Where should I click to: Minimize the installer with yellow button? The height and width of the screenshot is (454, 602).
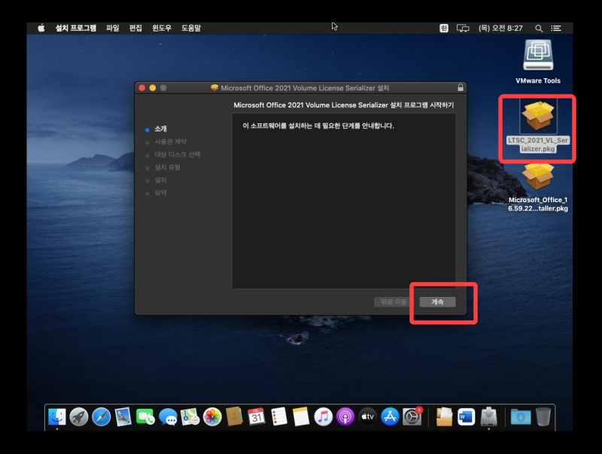153,88
